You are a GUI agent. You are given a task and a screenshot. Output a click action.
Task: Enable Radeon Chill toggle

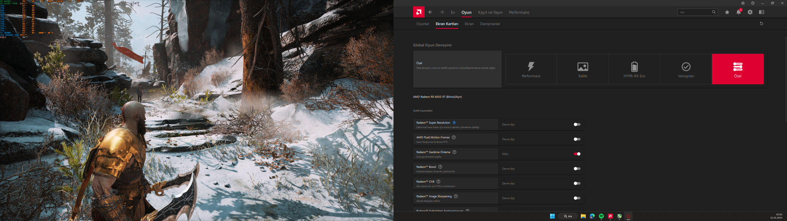click(x=577, y=183)
